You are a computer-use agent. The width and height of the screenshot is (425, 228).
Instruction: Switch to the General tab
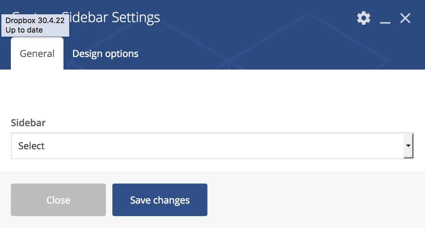pyautogui.click(x=37, y=54)
